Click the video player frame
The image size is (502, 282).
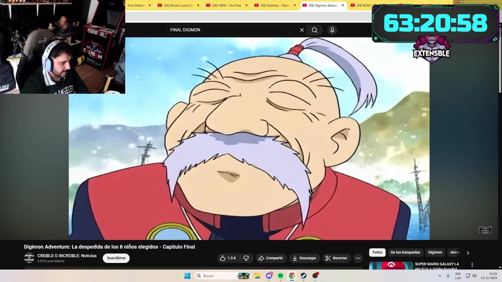pyautogui.click(x=249, y=139)
